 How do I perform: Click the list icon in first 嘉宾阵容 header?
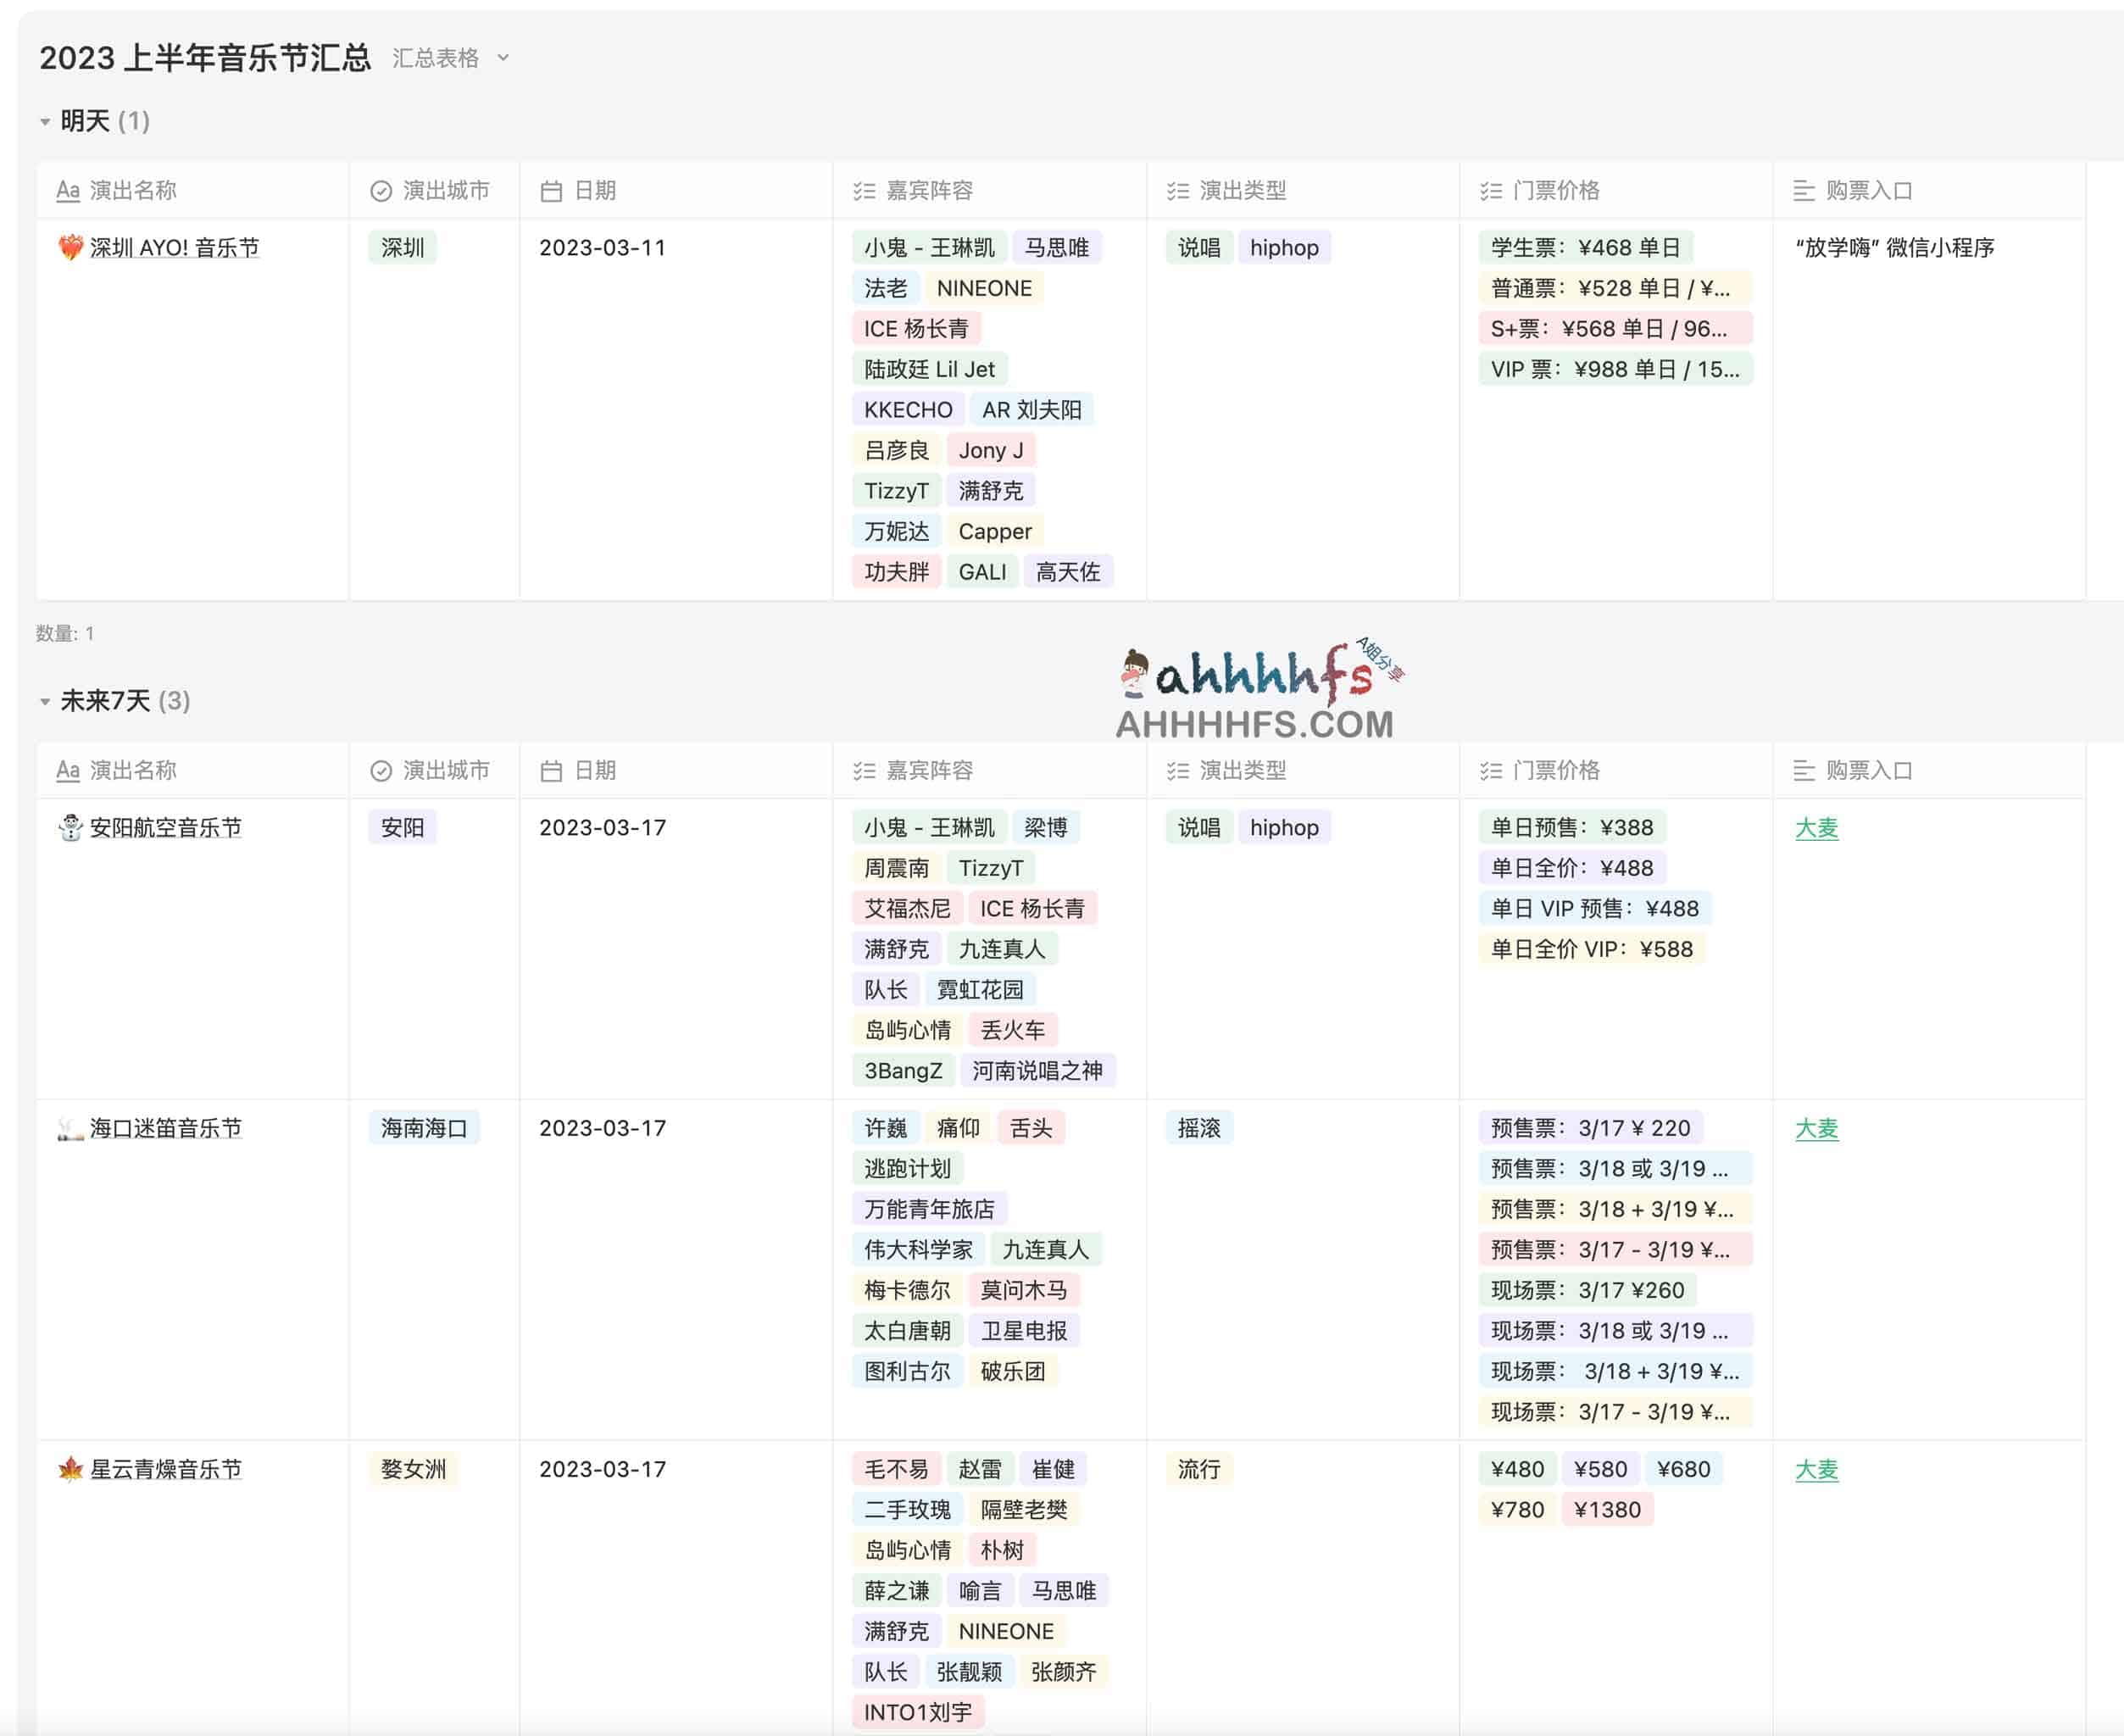[864, 191]
